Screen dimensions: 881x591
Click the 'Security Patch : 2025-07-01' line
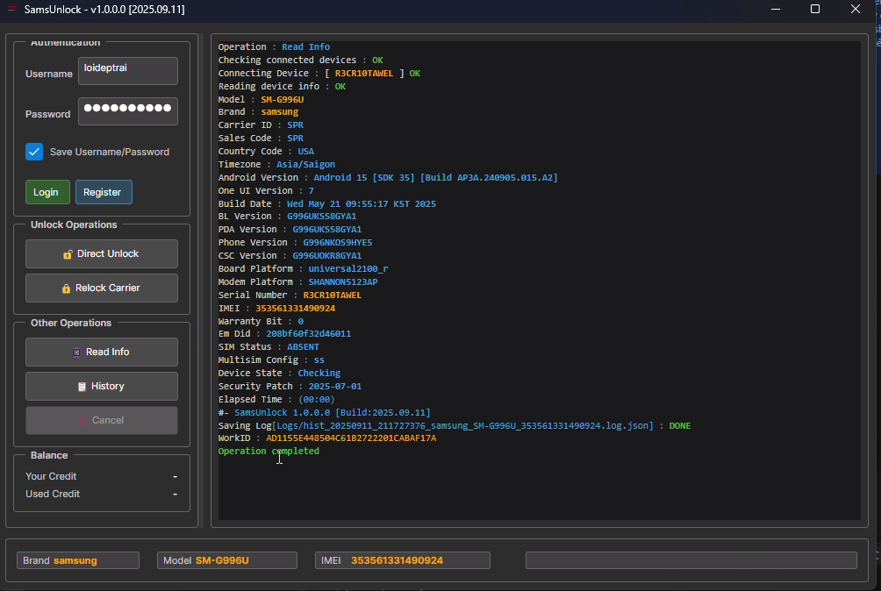pos(290,386)
